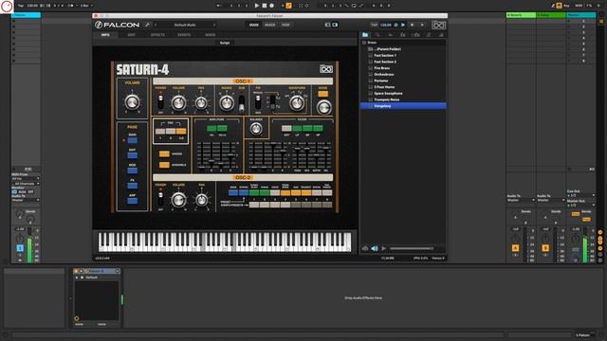Toggle the orange ENSEMBLE button
The image size is (607, 341).
(x=164, y=165)
